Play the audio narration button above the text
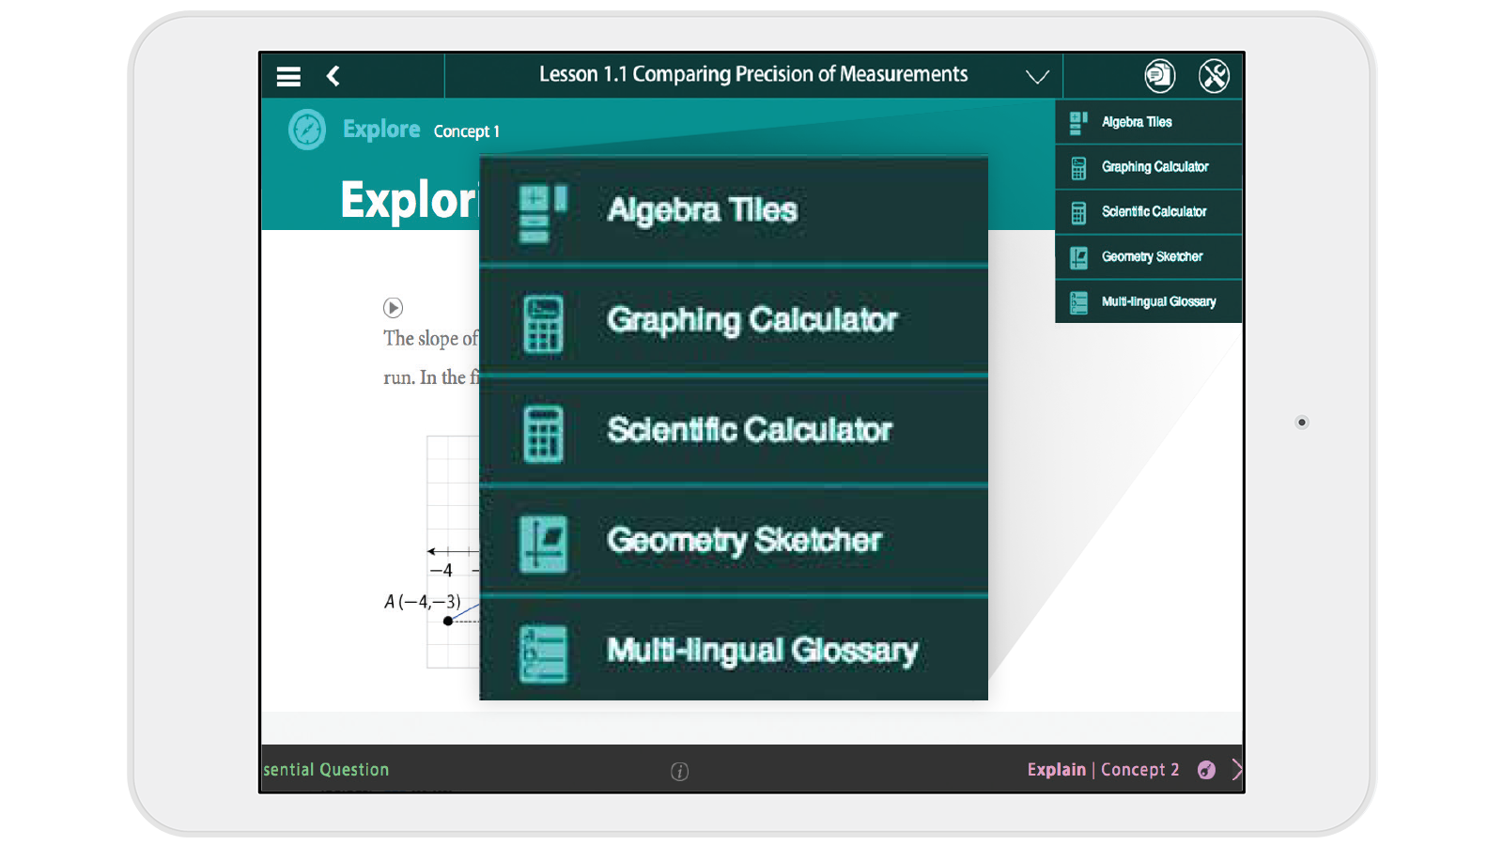Viewport: 1503px width, 845px height. (394, 308)
